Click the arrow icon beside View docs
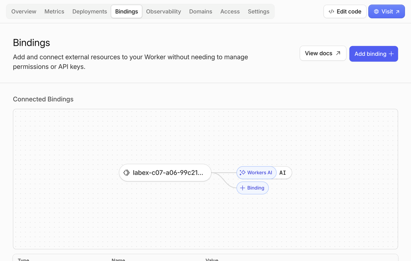 (x=338, y=53)
